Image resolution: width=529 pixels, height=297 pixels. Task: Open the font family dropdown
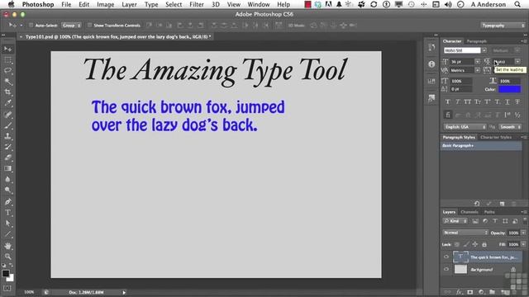pyautogui.click(x=484, y=50)
